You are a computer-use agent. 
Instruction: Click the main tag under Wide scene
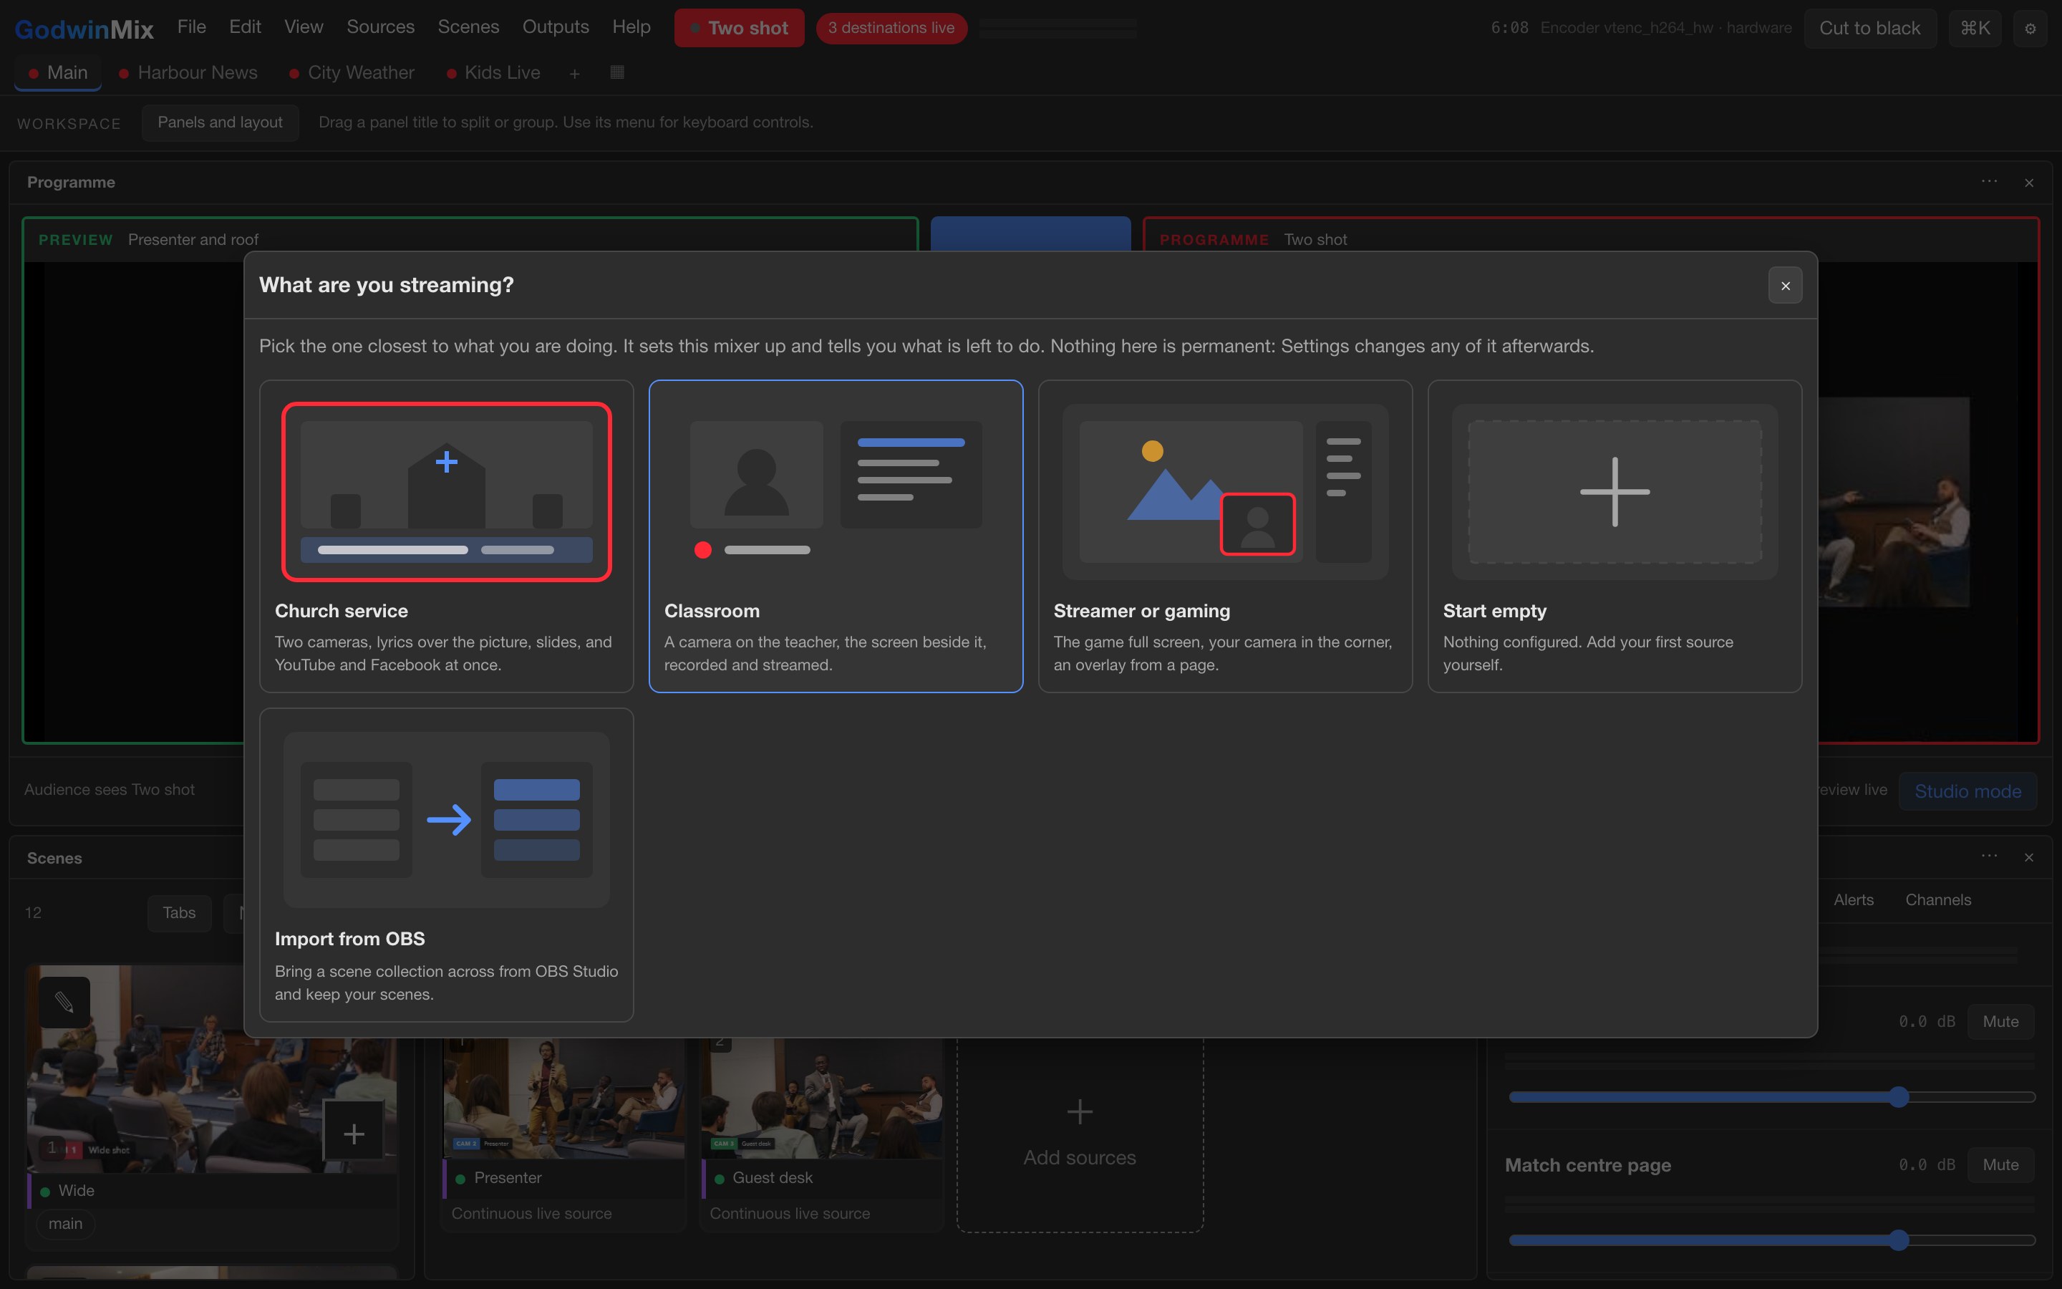(x=66, y=1225)
